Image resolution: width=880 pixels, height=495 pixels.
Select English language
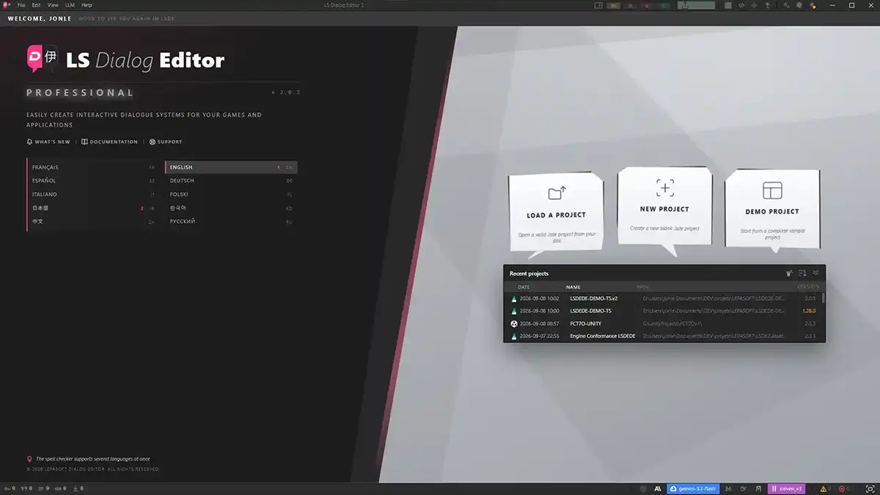click(x=231, y=167)
